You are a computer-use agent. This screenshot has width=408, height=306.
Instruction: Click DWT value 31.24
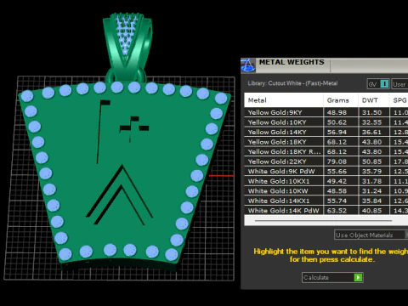[x=371, y=191]
